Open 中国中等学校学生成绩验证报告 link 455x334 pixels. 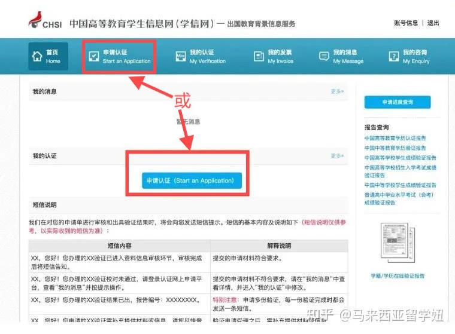[x=400, y=185]
